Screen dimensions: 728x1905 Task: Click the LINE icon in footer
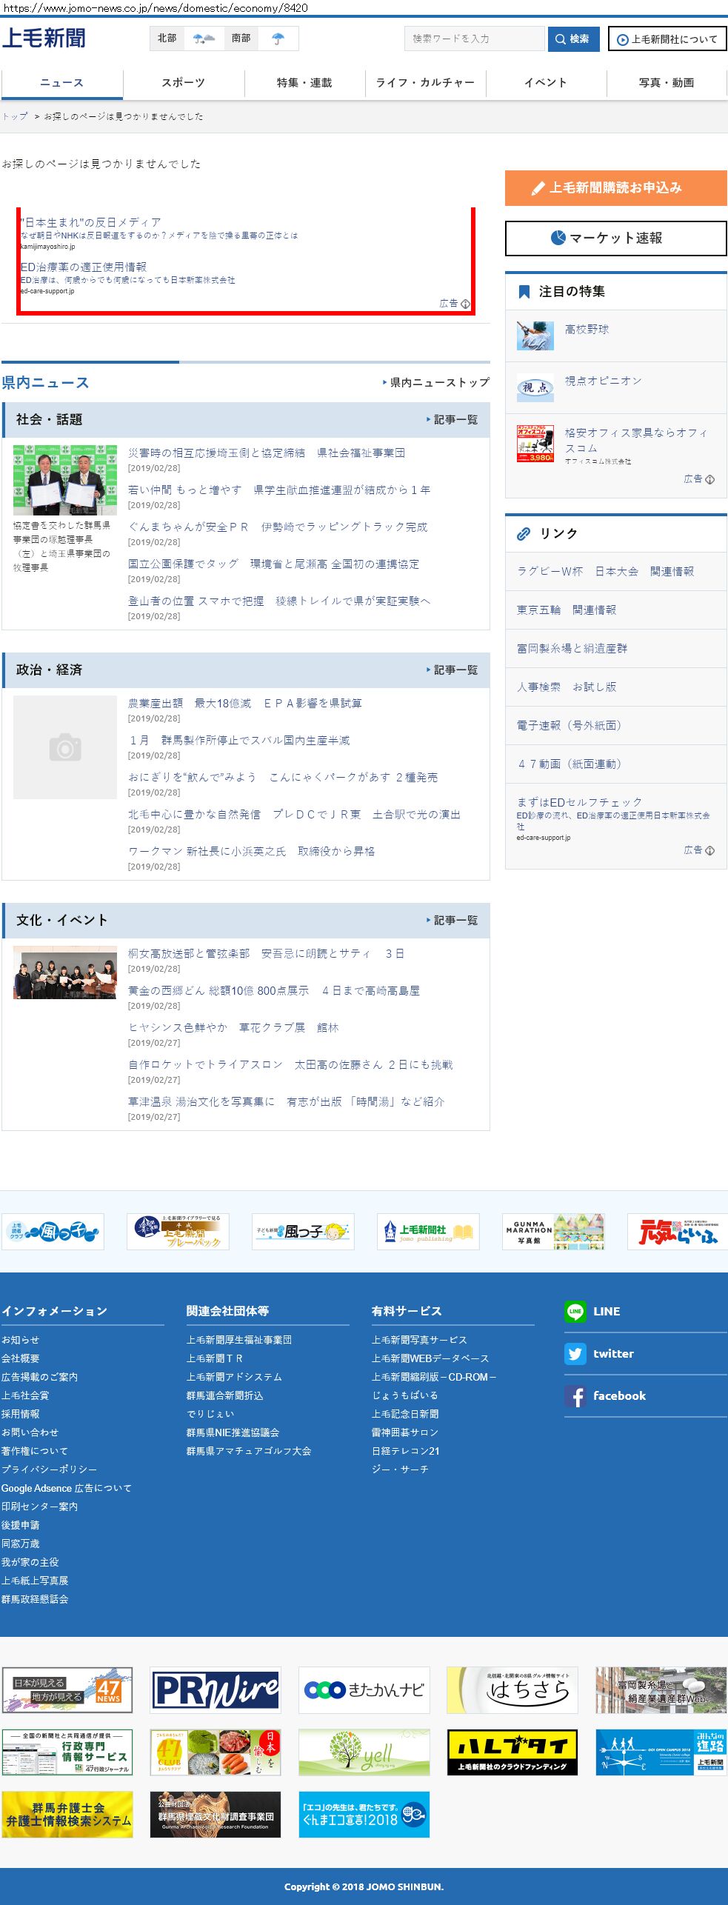coord(575,1311)
